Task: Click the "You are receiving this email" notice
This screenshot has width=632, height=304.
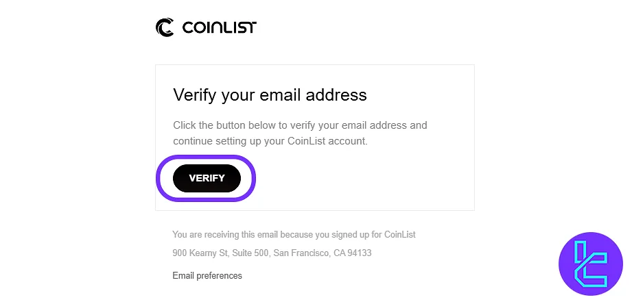Action: click(294, 235)
